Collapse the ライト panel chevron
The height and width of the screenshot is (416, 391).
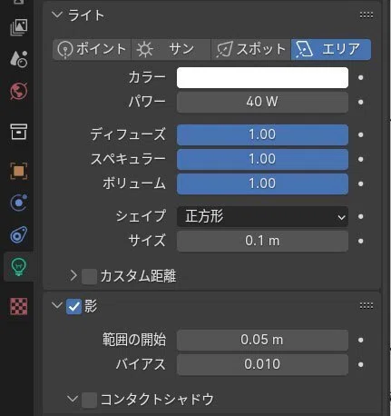57,15
